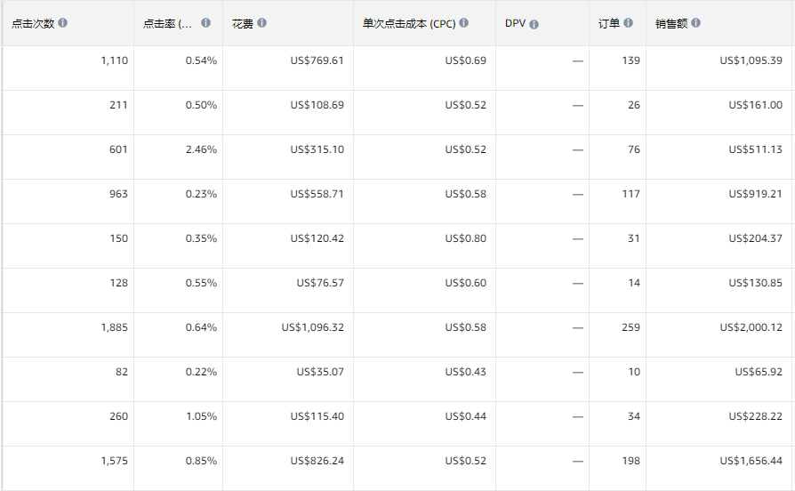This screenshot has width=795, height=491.
Task: Select click rate 0.85%
Action: (201, 461)
